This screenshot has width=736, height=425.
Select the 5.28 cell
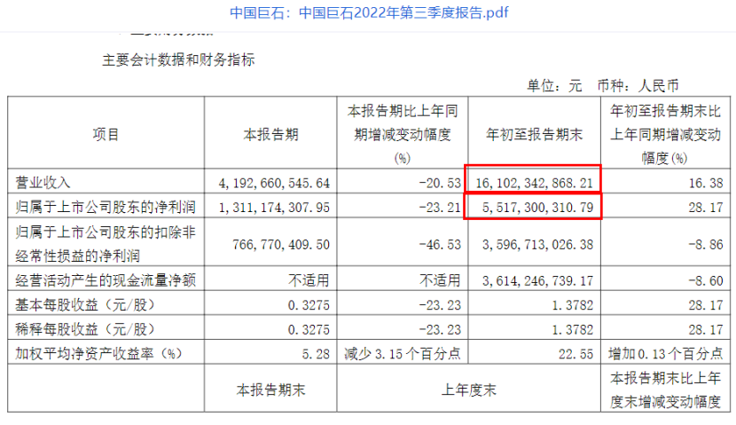(316, 354)
